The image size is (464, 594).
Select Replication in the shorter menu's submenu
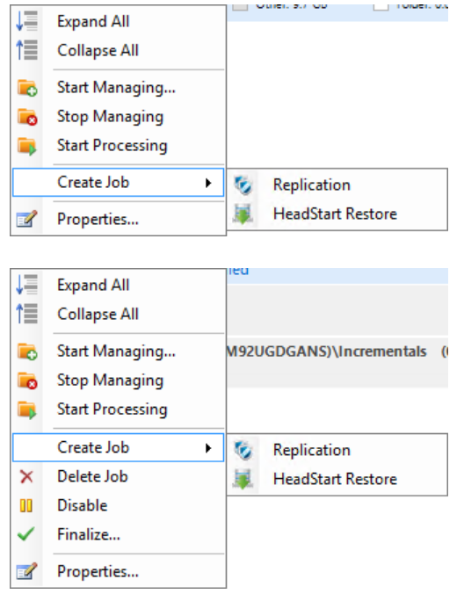312,185
